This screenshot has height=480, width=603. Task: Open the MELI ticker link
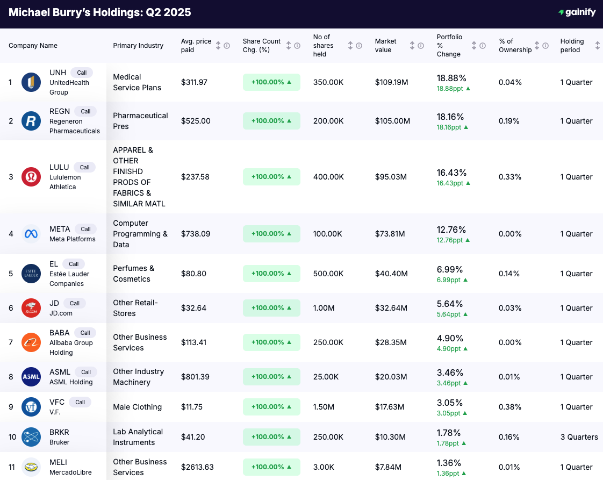pos(58,462)
